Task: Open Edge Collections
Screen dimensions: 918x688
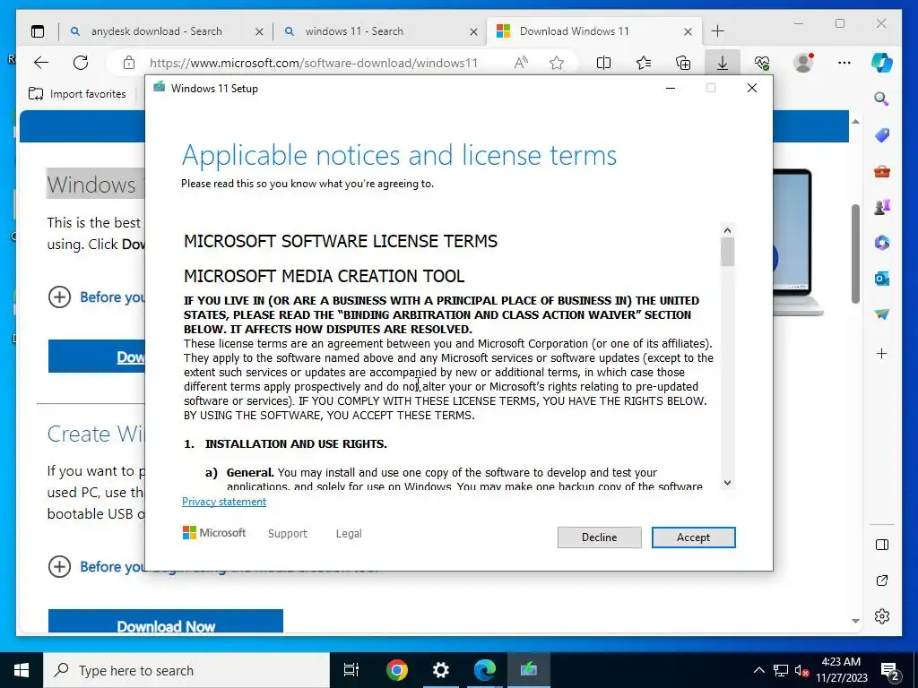Action: 682,63
